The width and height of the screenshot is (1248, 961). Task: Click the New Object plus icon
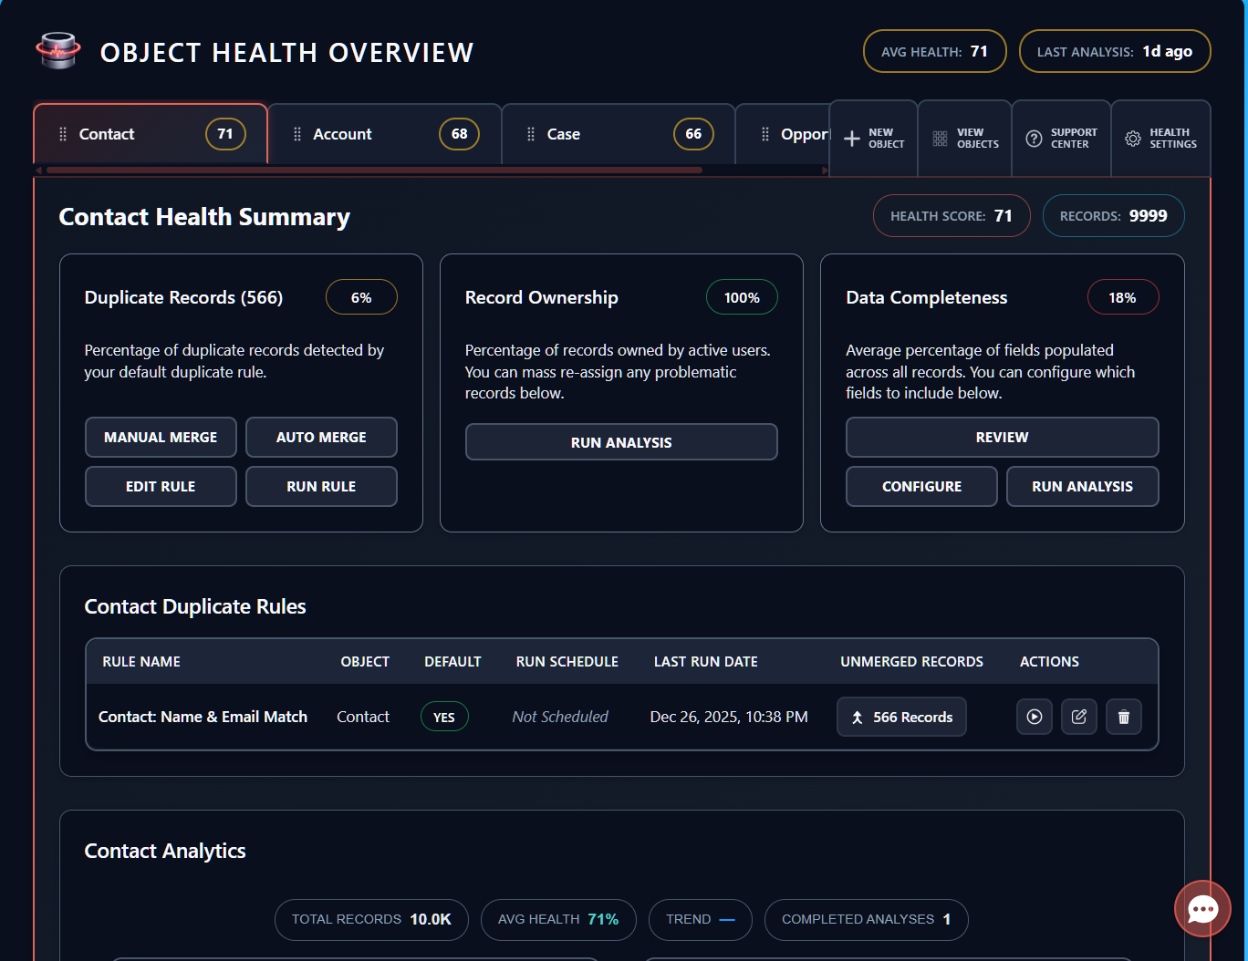pos(852,139)
